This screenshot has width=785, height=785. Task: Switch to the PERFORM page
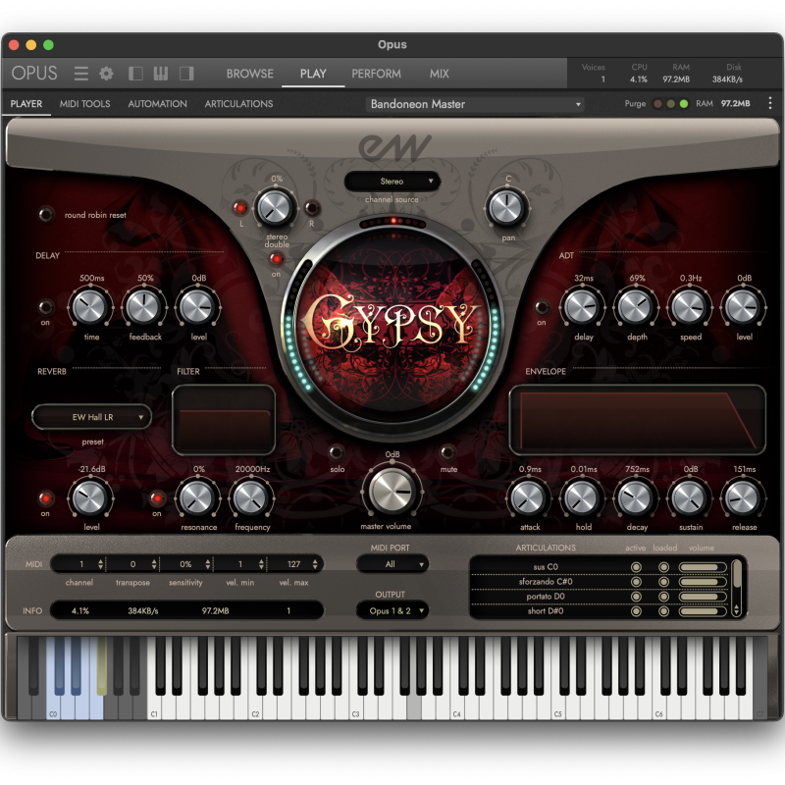tap(376, 74)
